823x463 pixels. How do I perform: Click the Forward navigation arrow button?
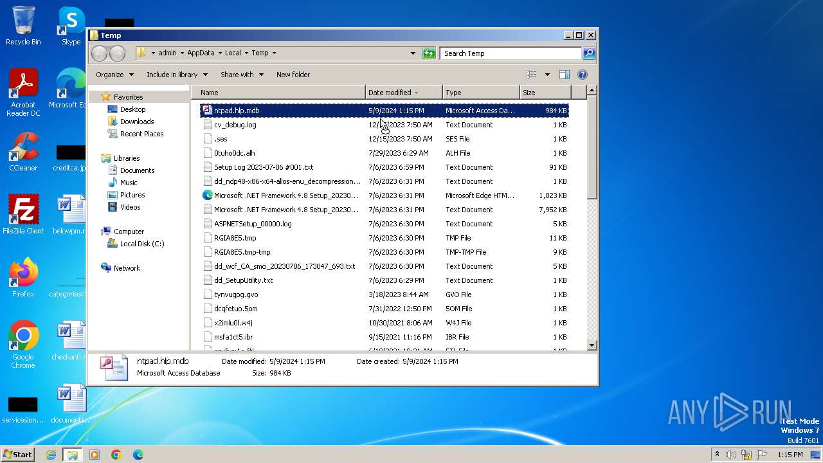117,53
